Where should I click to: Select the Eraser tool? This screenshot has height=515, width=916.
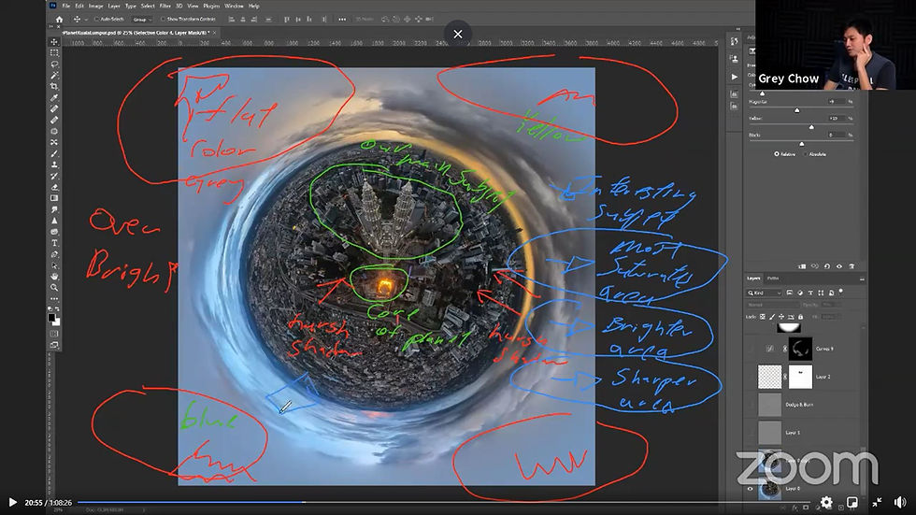coord(54,188)
